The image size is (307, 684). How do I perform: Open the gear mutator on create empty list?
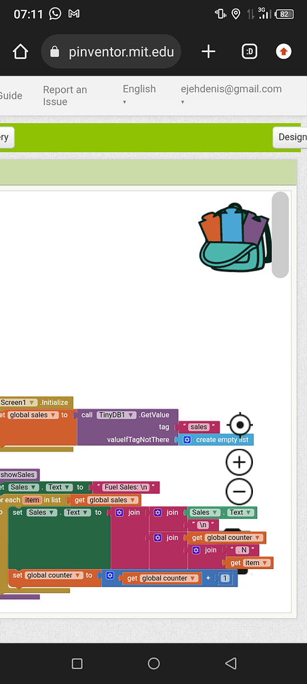(x=187, y=440)
